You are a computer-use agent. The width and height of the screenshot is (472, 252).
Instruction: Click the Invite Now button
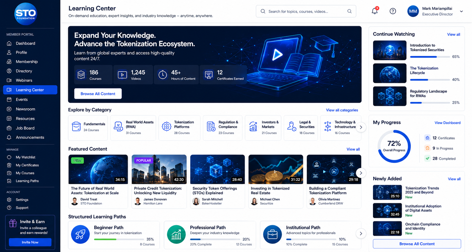click(x=30, y=242)
